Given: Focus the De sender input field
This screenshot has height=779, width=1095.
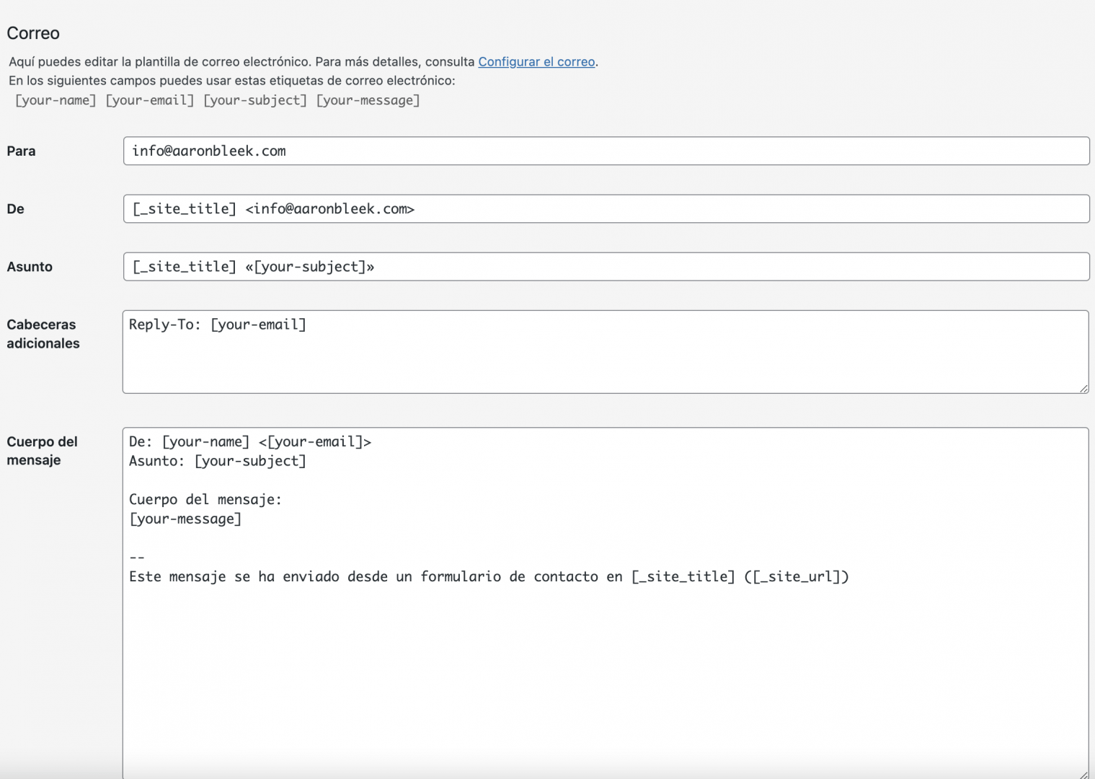Looking at the screenshot, I should (x=606, y=208).
